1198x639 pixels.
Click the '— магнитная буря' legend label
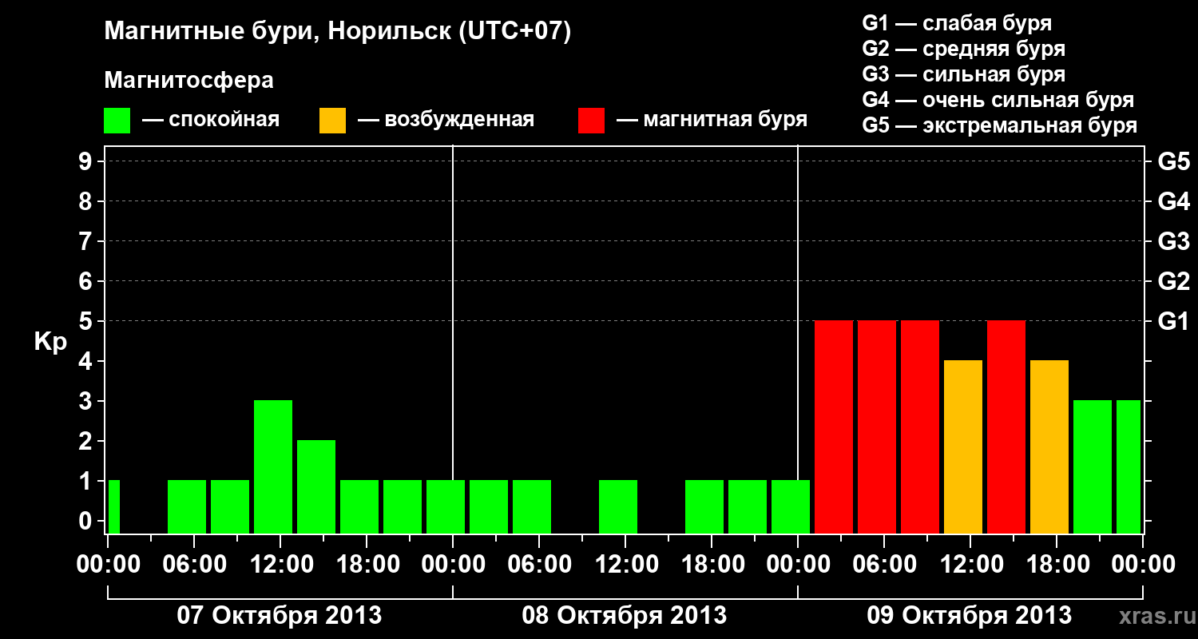(x=712, y=120)
